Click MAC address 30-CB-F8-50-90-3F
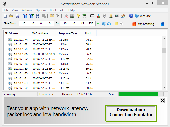170x127 pixels. pyautogui.click(x=44, y=54)
